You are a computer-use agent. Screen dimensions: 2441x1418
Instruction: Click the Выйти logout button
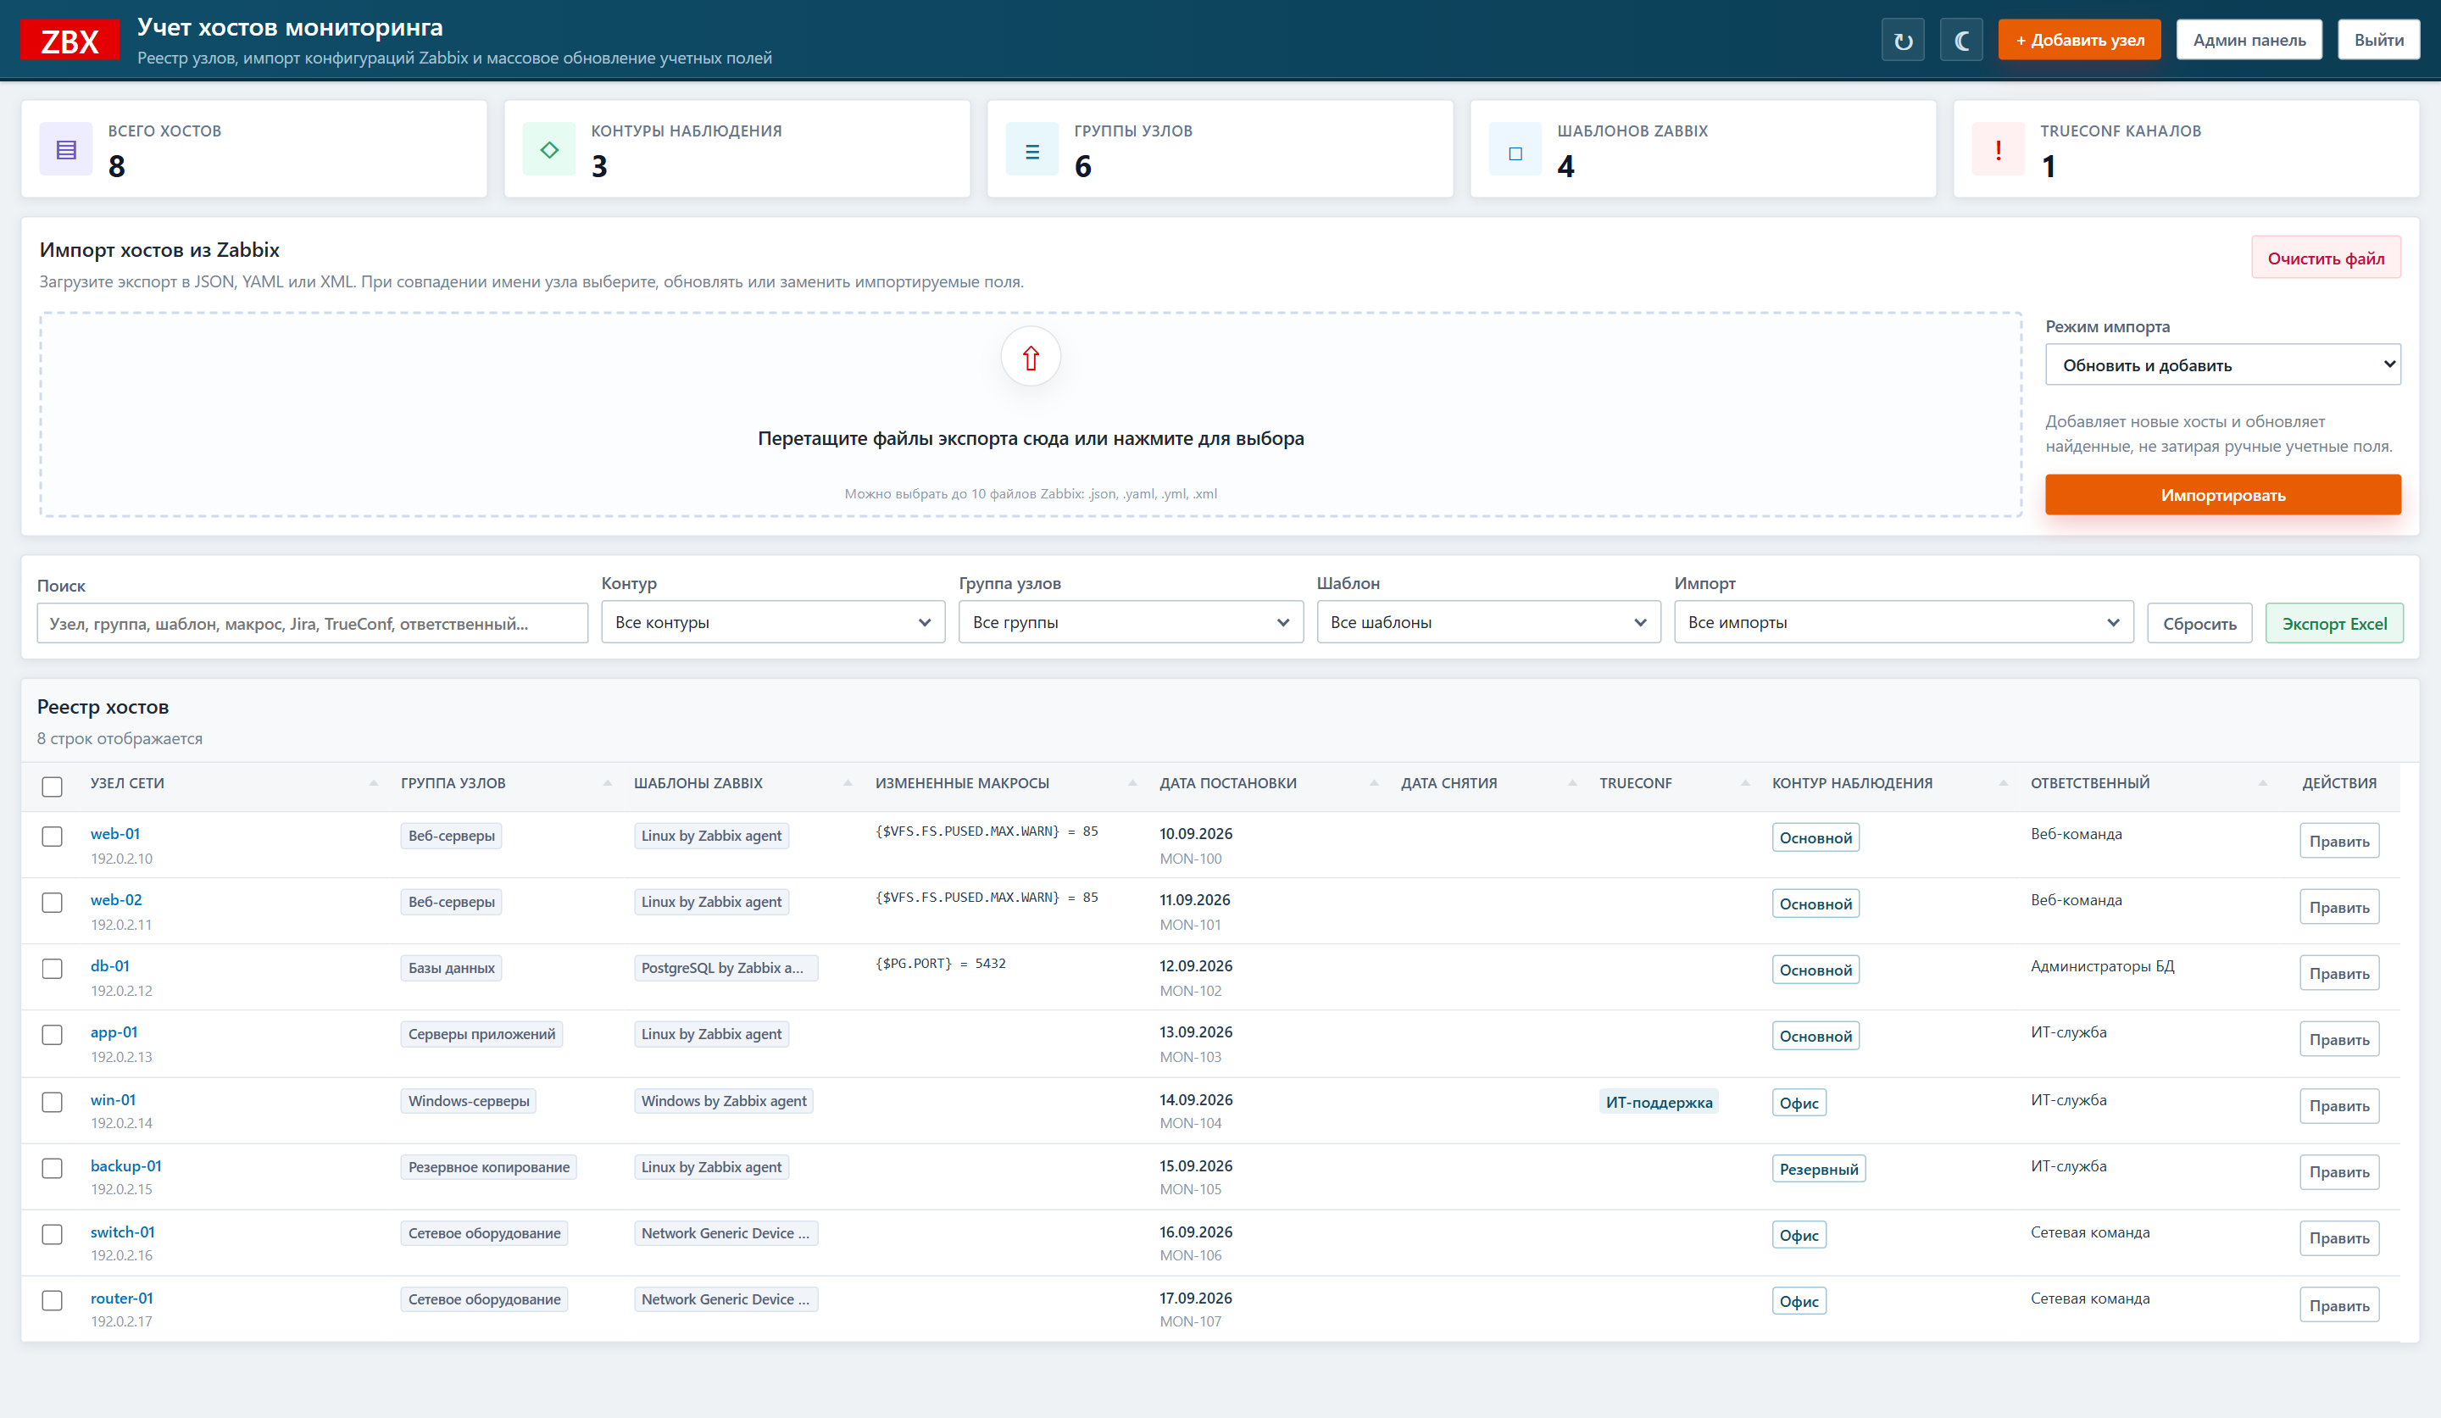(x=2378, y=40)
